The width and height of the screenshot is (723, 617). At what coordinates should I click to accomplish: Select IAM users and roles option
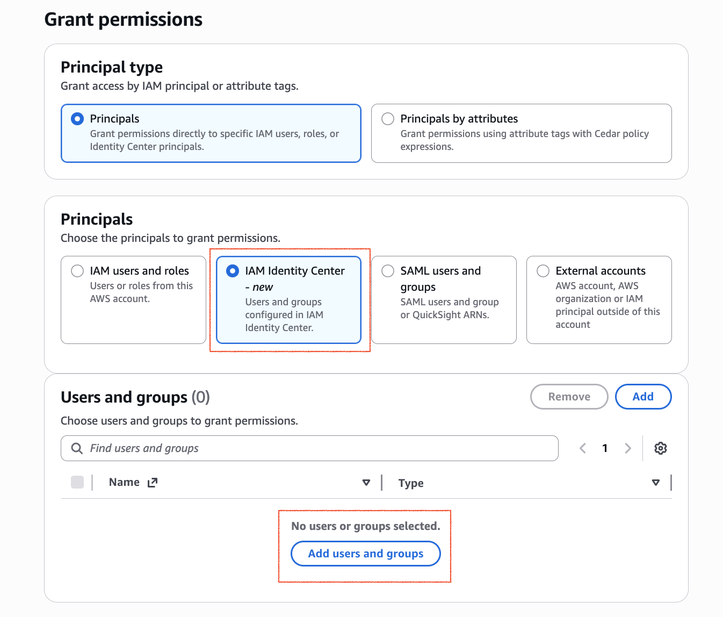click(133, 300)
